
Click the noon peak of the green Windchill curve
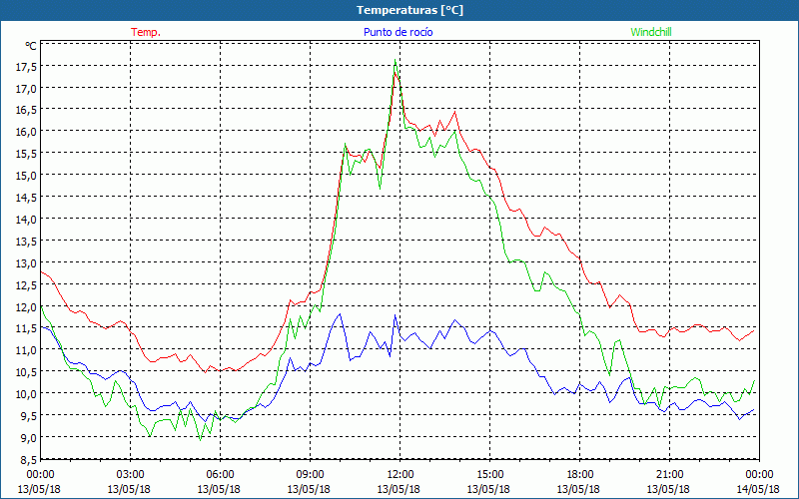(x=396, y=60)
